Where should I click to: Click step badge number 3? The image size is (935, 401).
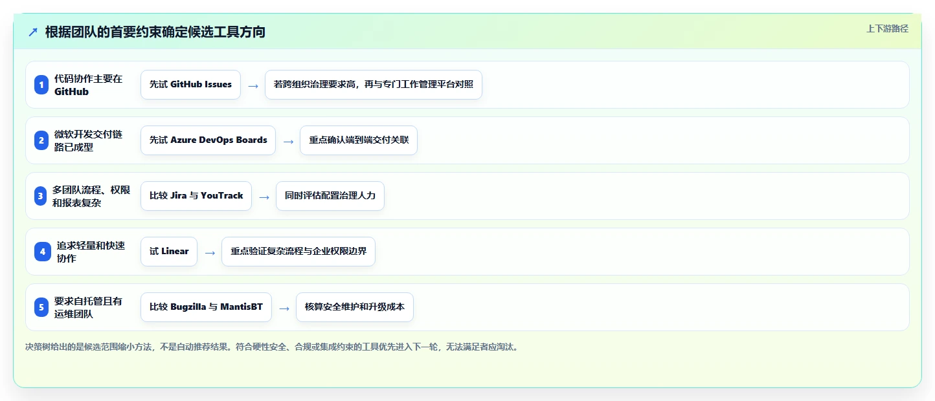tap(40, 196)
